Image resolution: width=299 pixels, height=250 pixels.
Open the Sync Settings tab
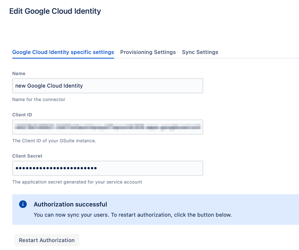coord(200,52)
